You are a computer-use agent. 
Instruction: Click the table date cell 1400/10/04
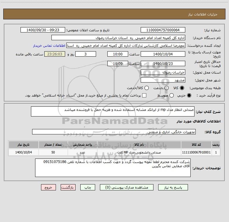coord(23,152)
